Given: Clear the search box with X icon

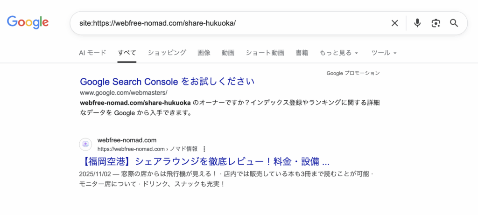Looking at the screenshot, I should coord(394,23).
